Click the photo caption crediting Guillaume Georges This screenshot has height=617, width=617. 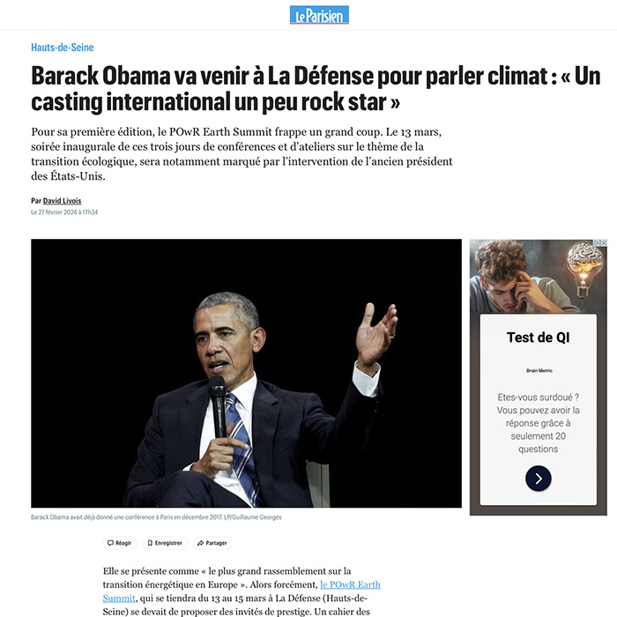coord(156,517)
